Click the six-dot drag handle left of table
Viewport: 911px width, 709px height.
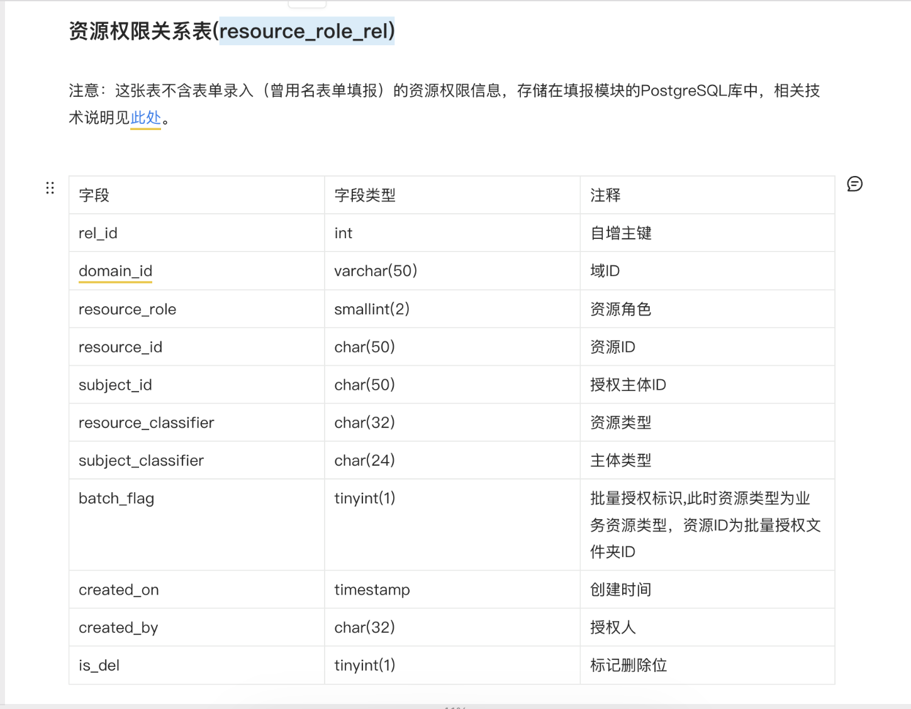tap(50, 188)
